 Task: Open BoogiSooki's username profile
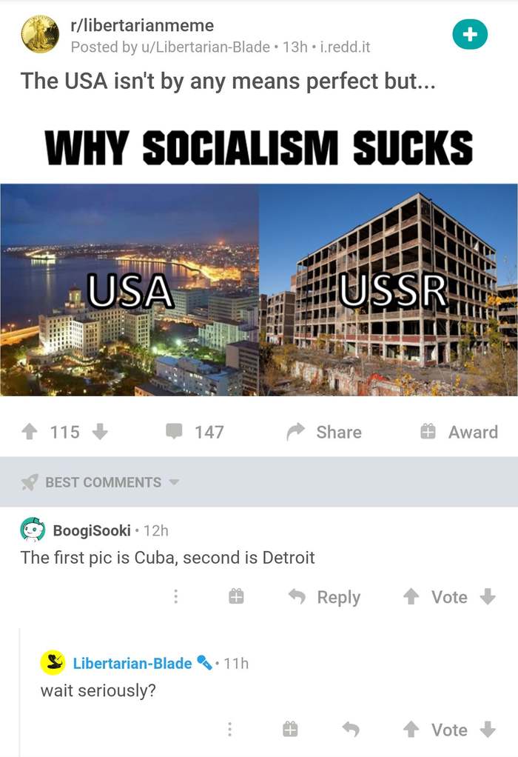pos(92,530)
